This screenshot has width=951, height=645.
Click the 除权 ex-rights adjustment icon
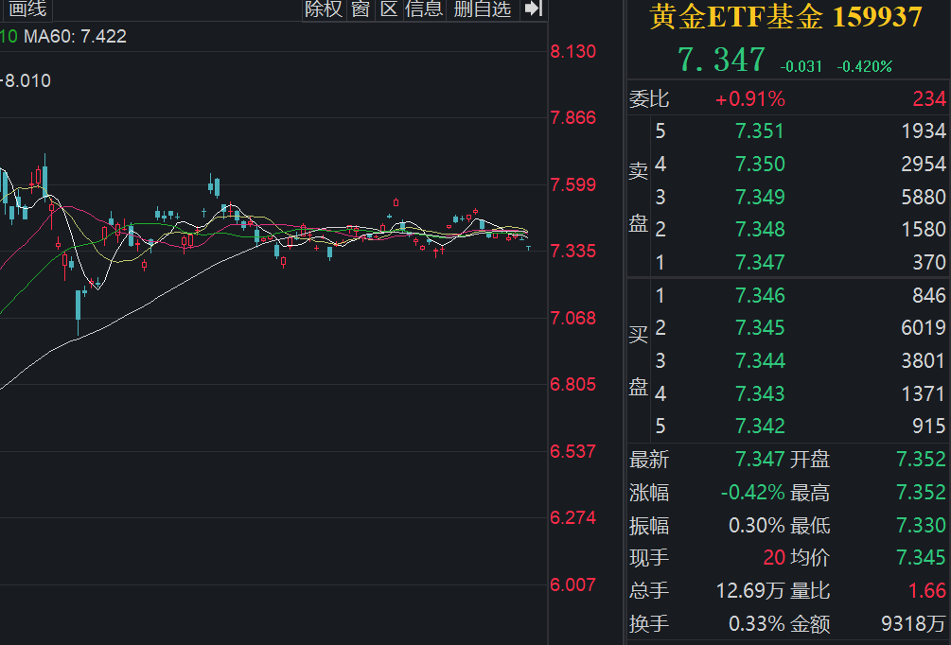click(323, 10)
